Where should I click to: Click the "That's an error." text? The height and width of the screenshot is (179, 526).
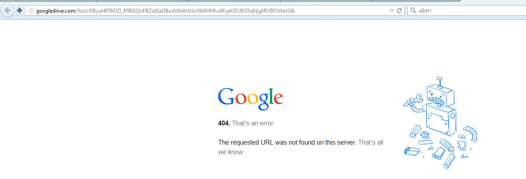pyautogui.click(x=253, y=123)
